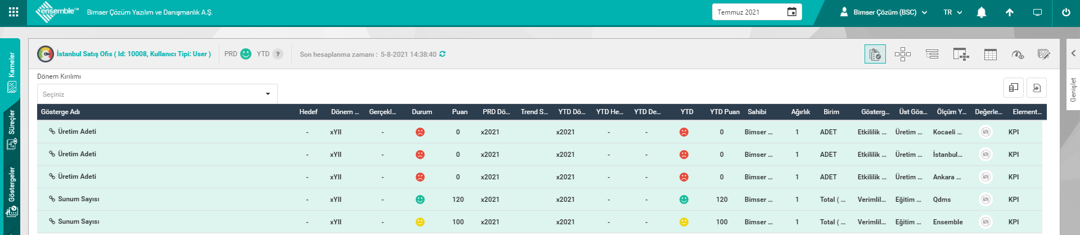
Task: Expand the Bimser Çözüm (BSC) user menu
Action: 883,12
